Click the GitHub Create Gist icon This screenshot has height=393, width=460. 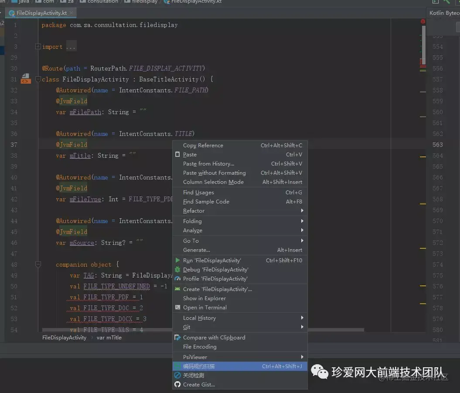coord(177,384)
